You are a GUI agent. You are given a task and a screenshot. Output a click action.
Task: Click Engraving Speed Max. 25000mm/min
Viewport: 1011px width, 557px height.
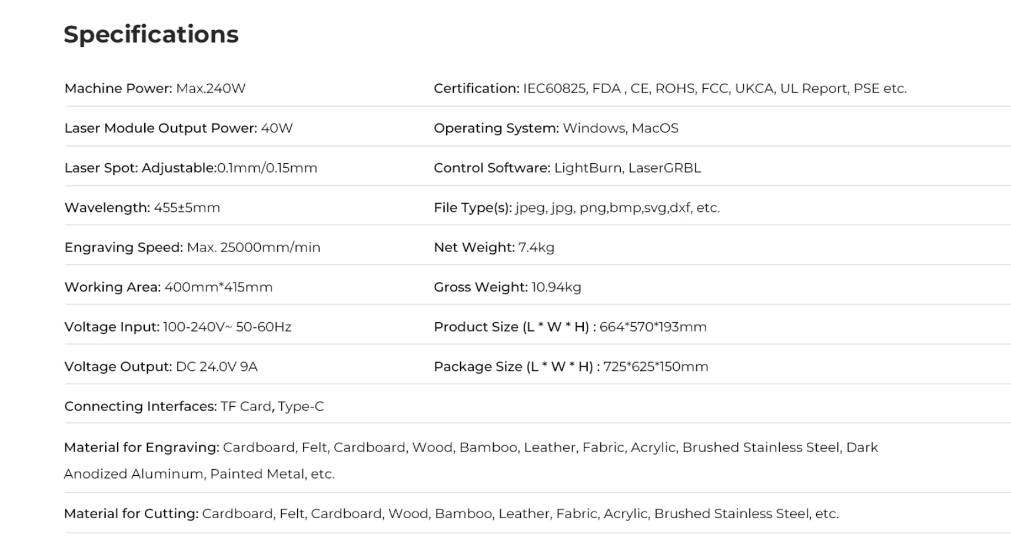[192, 247]
